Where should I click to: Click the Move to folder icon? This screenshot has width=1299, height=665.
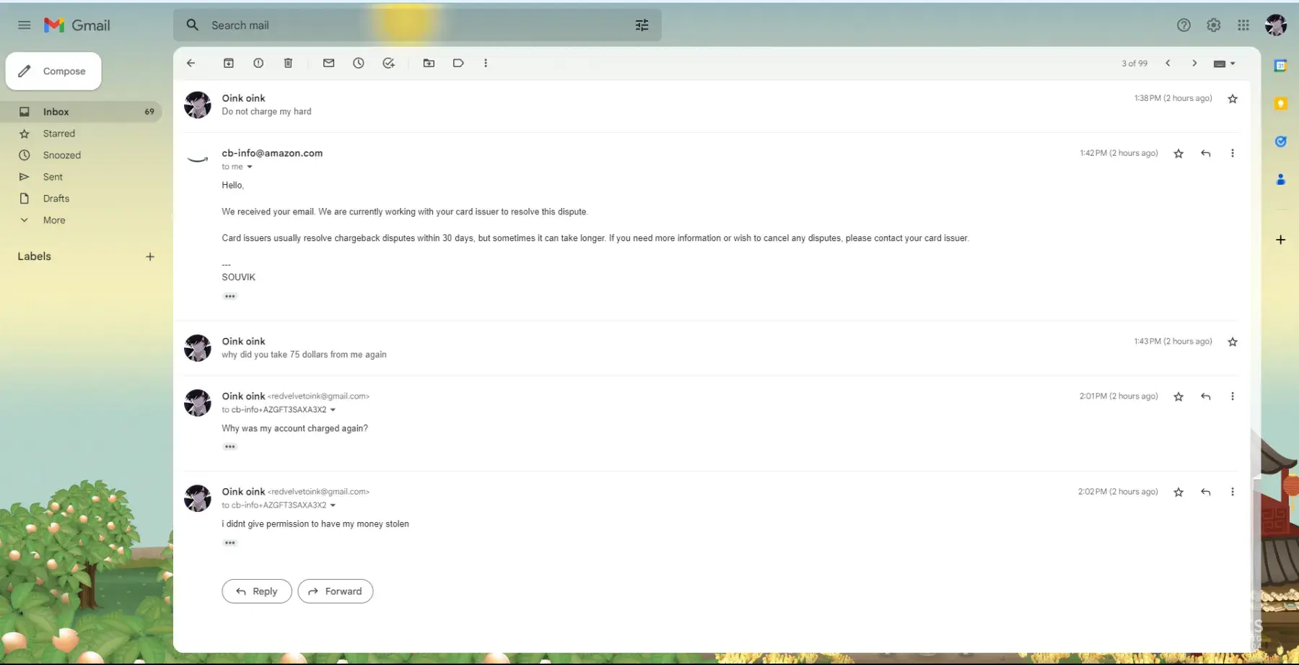429,64
